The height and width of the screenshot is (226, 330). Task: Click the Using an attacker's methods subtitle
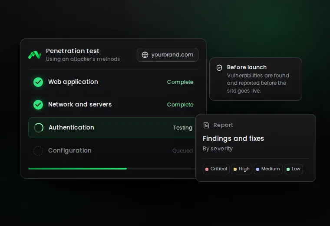[x=83, y=59]
